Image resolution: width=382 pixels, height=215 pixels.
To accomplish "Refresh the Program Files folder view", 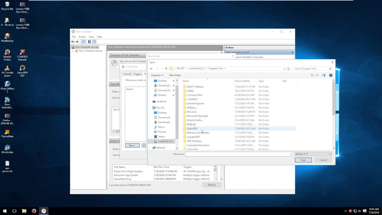I will (288, 69).
